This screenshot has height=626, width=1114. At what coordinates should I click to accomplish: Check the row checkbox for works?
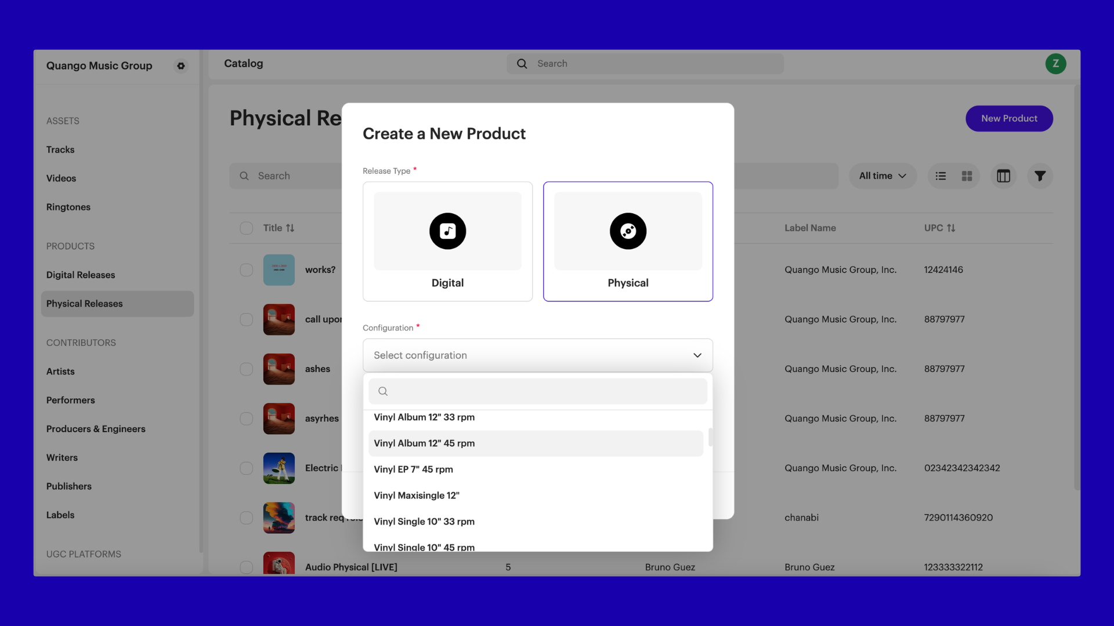pyautogui.click(x=247, y=270)
